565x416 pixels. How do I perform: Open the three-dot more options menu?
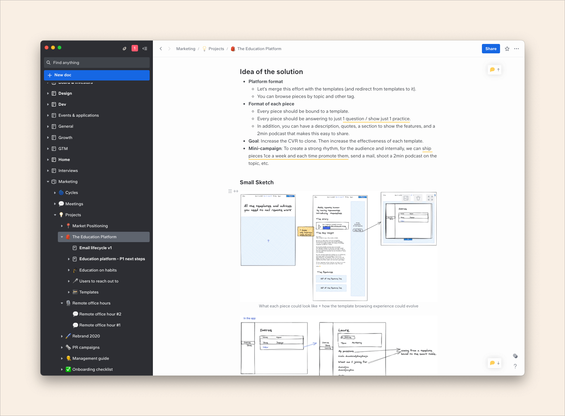[x=517, y=49]
